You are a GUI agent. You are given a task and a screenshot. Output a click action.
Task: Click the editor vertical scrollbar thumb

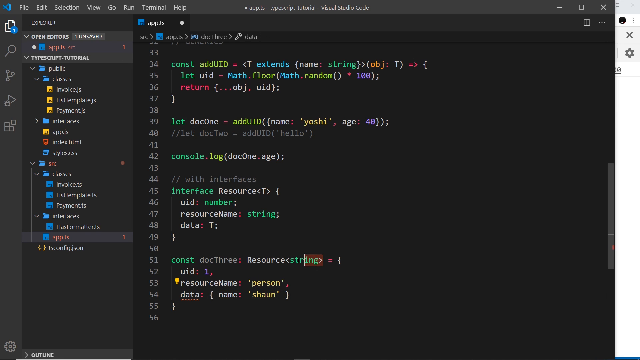coord(611,216)
